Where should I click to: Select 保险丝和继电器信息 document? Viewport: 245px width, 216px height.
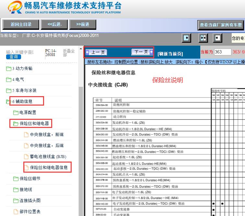point(49,167)
